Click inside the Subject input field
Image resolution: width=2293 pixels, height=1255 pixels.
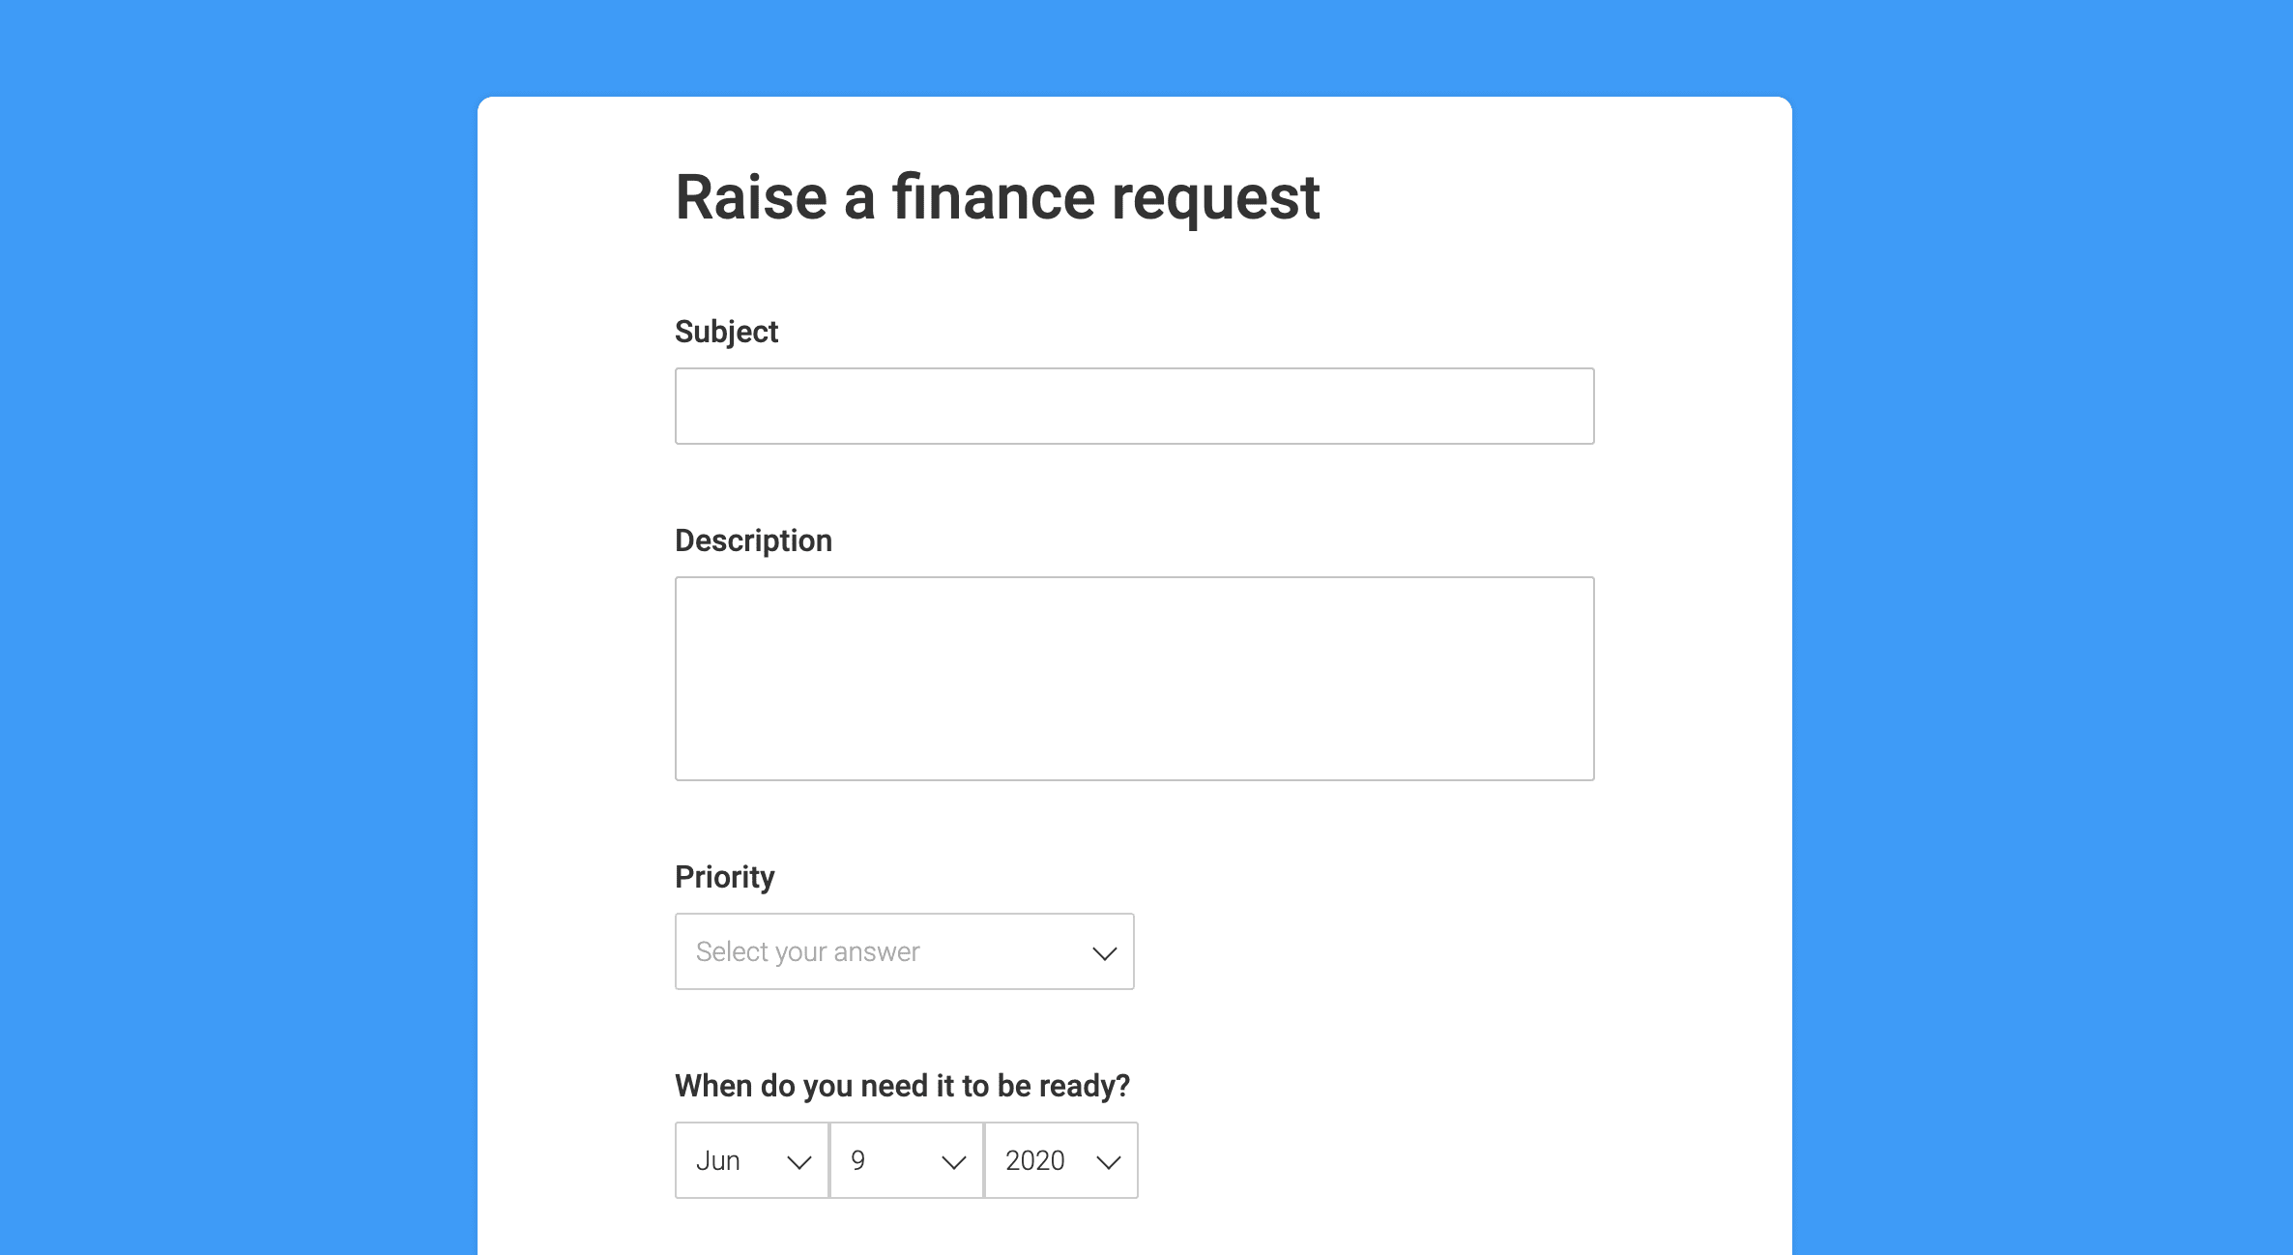(1134, 405)
